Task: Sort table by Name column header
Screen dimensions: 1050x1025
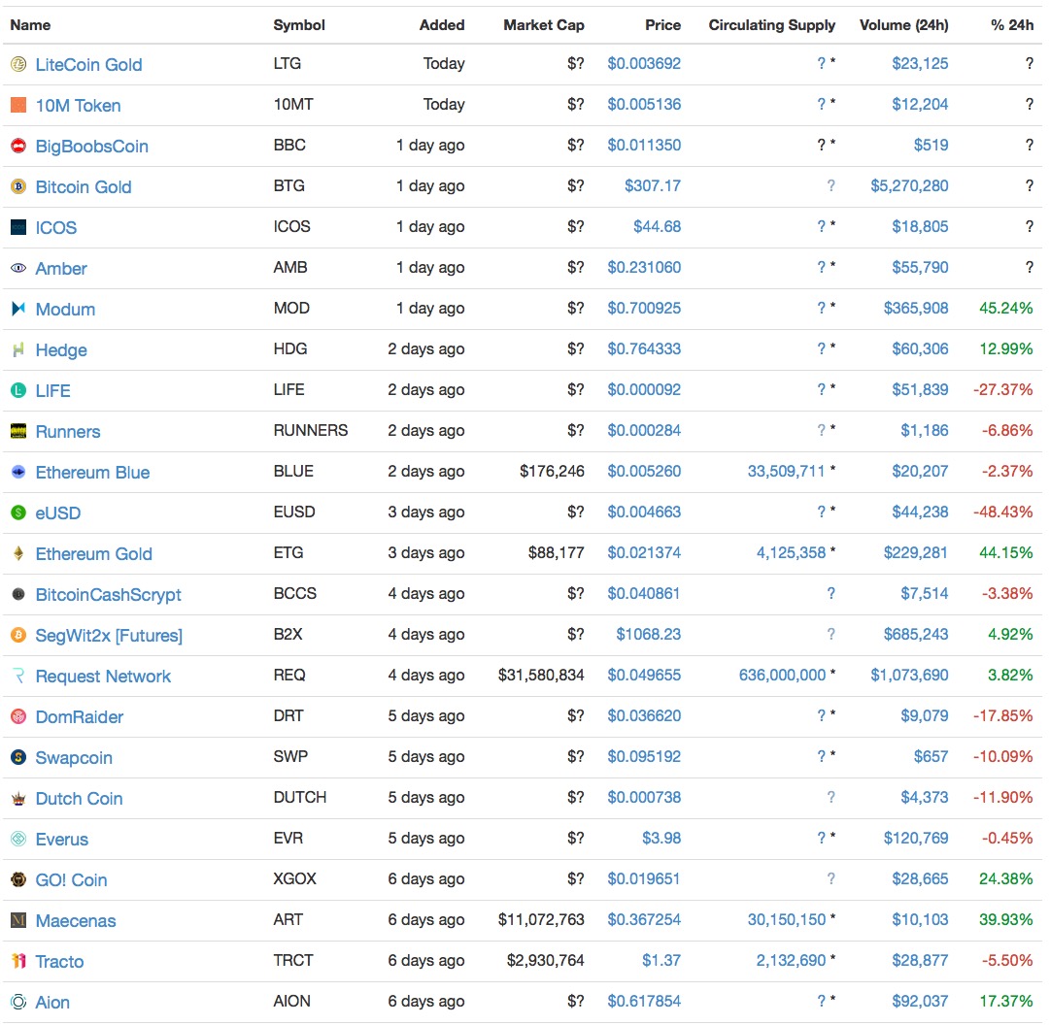Action: pyautogui.click(x=30, y=25)
